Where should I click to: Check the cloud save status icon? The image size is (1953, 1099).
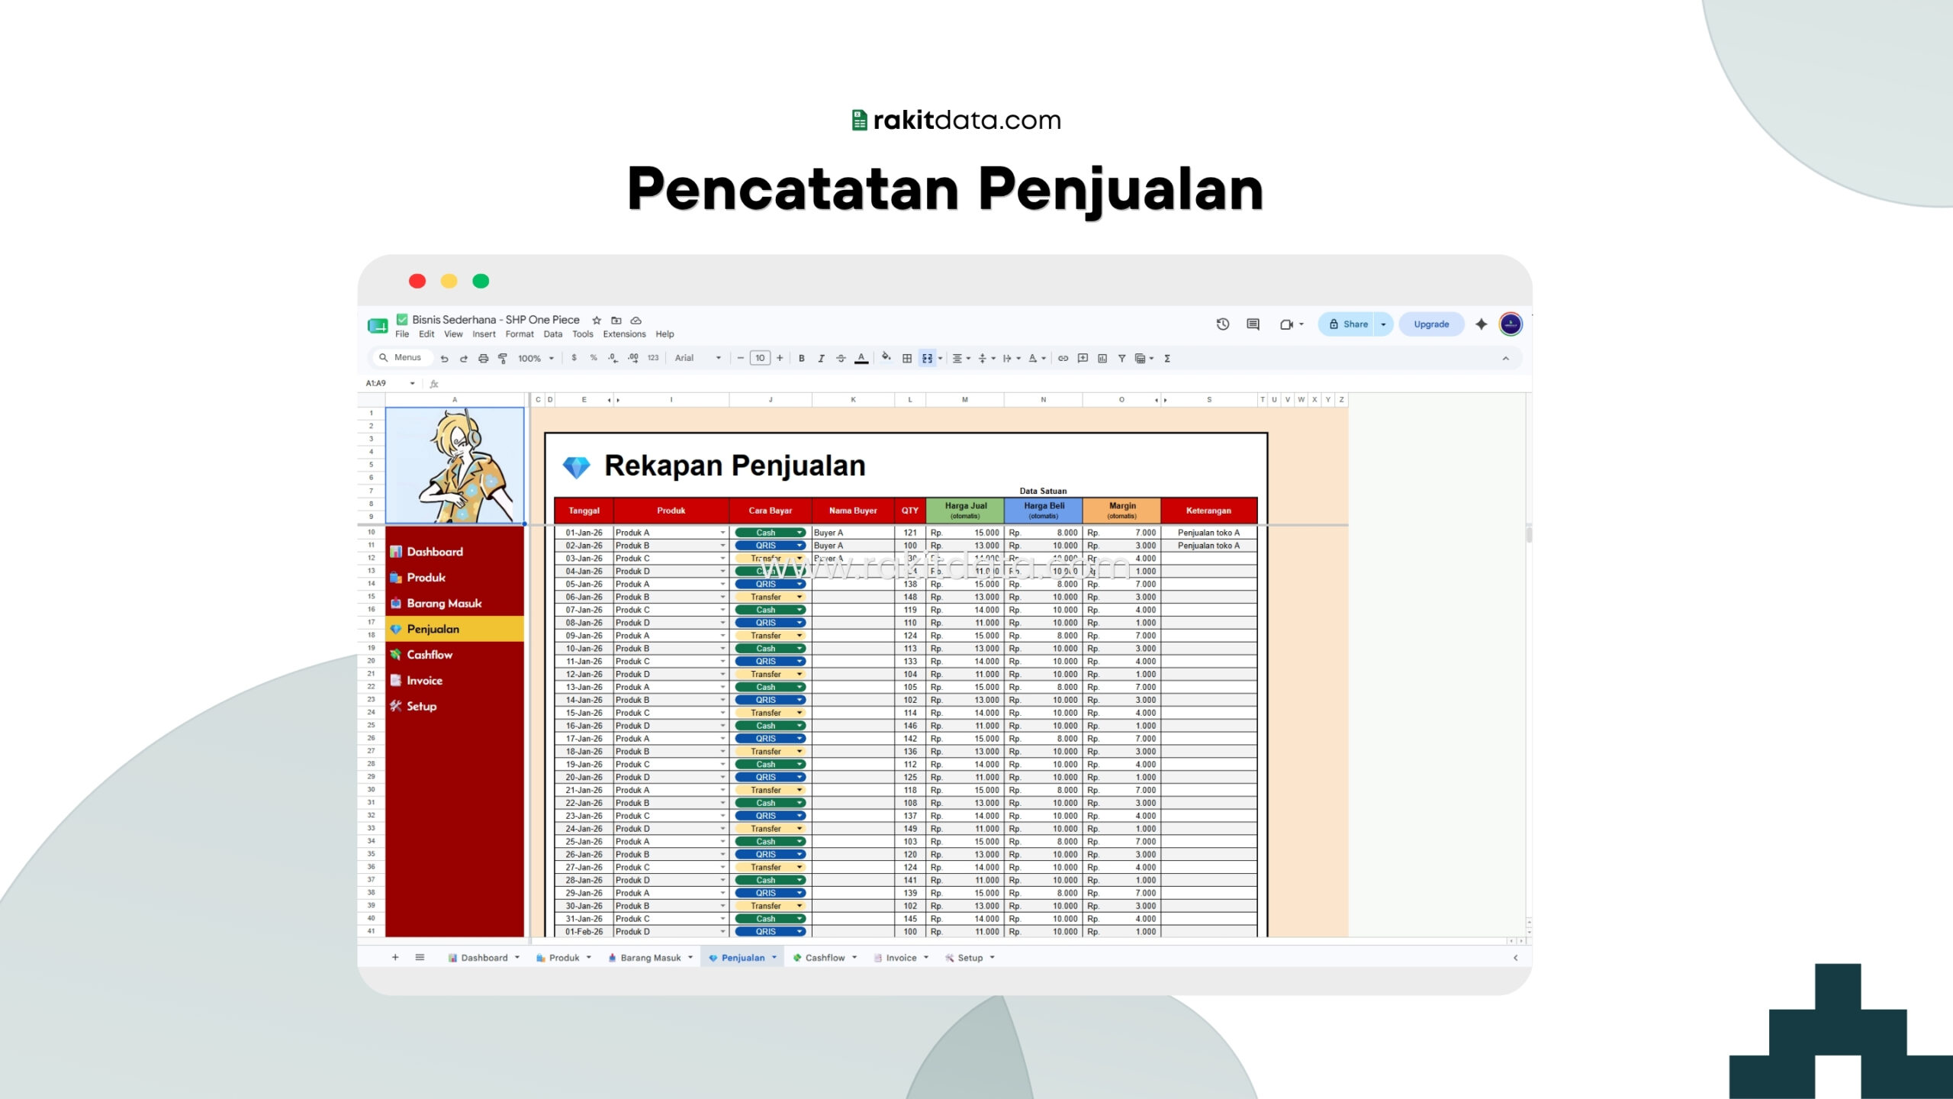pos(636,321)
